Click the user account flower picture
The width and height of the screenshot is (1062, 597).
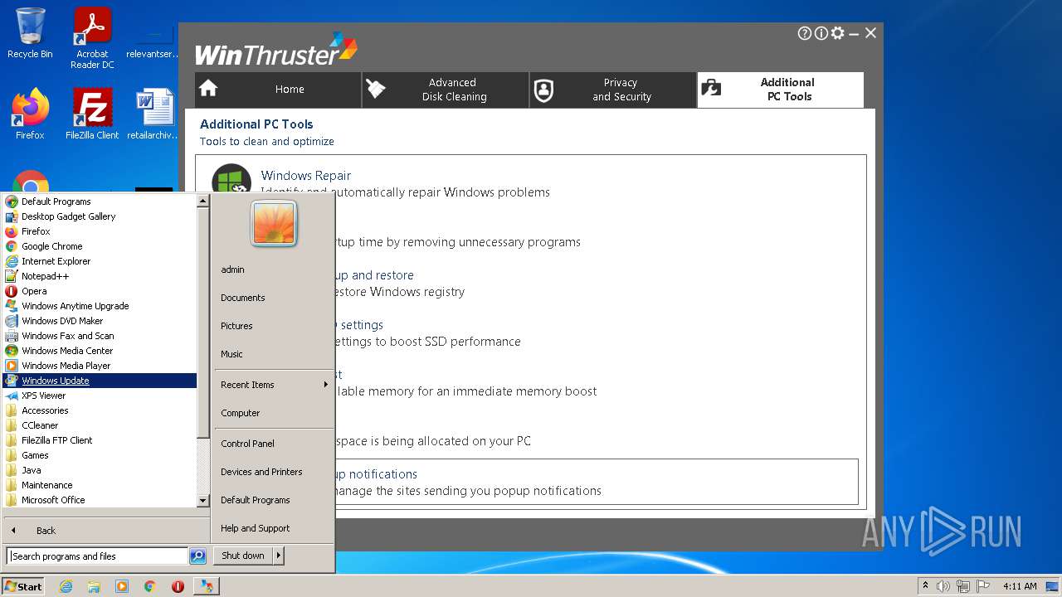[x=274, y=223]
